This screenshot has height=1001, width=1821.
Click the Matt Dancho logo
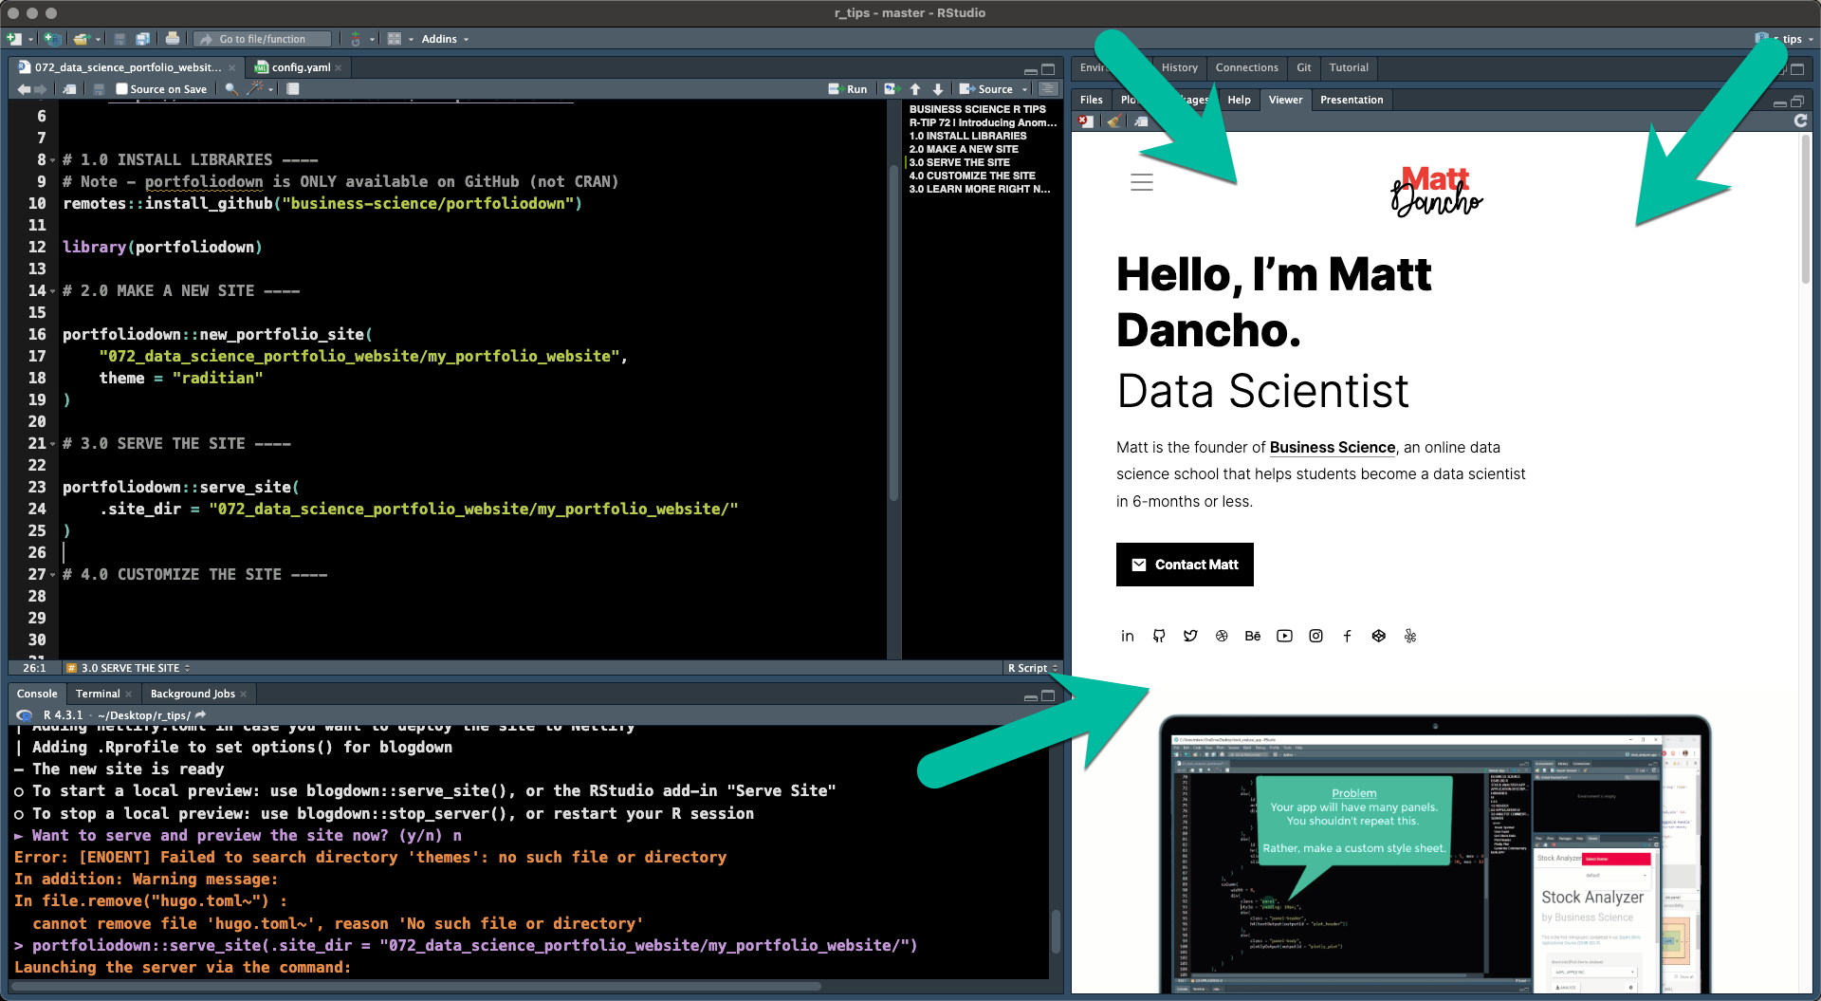pos(1436,191)
